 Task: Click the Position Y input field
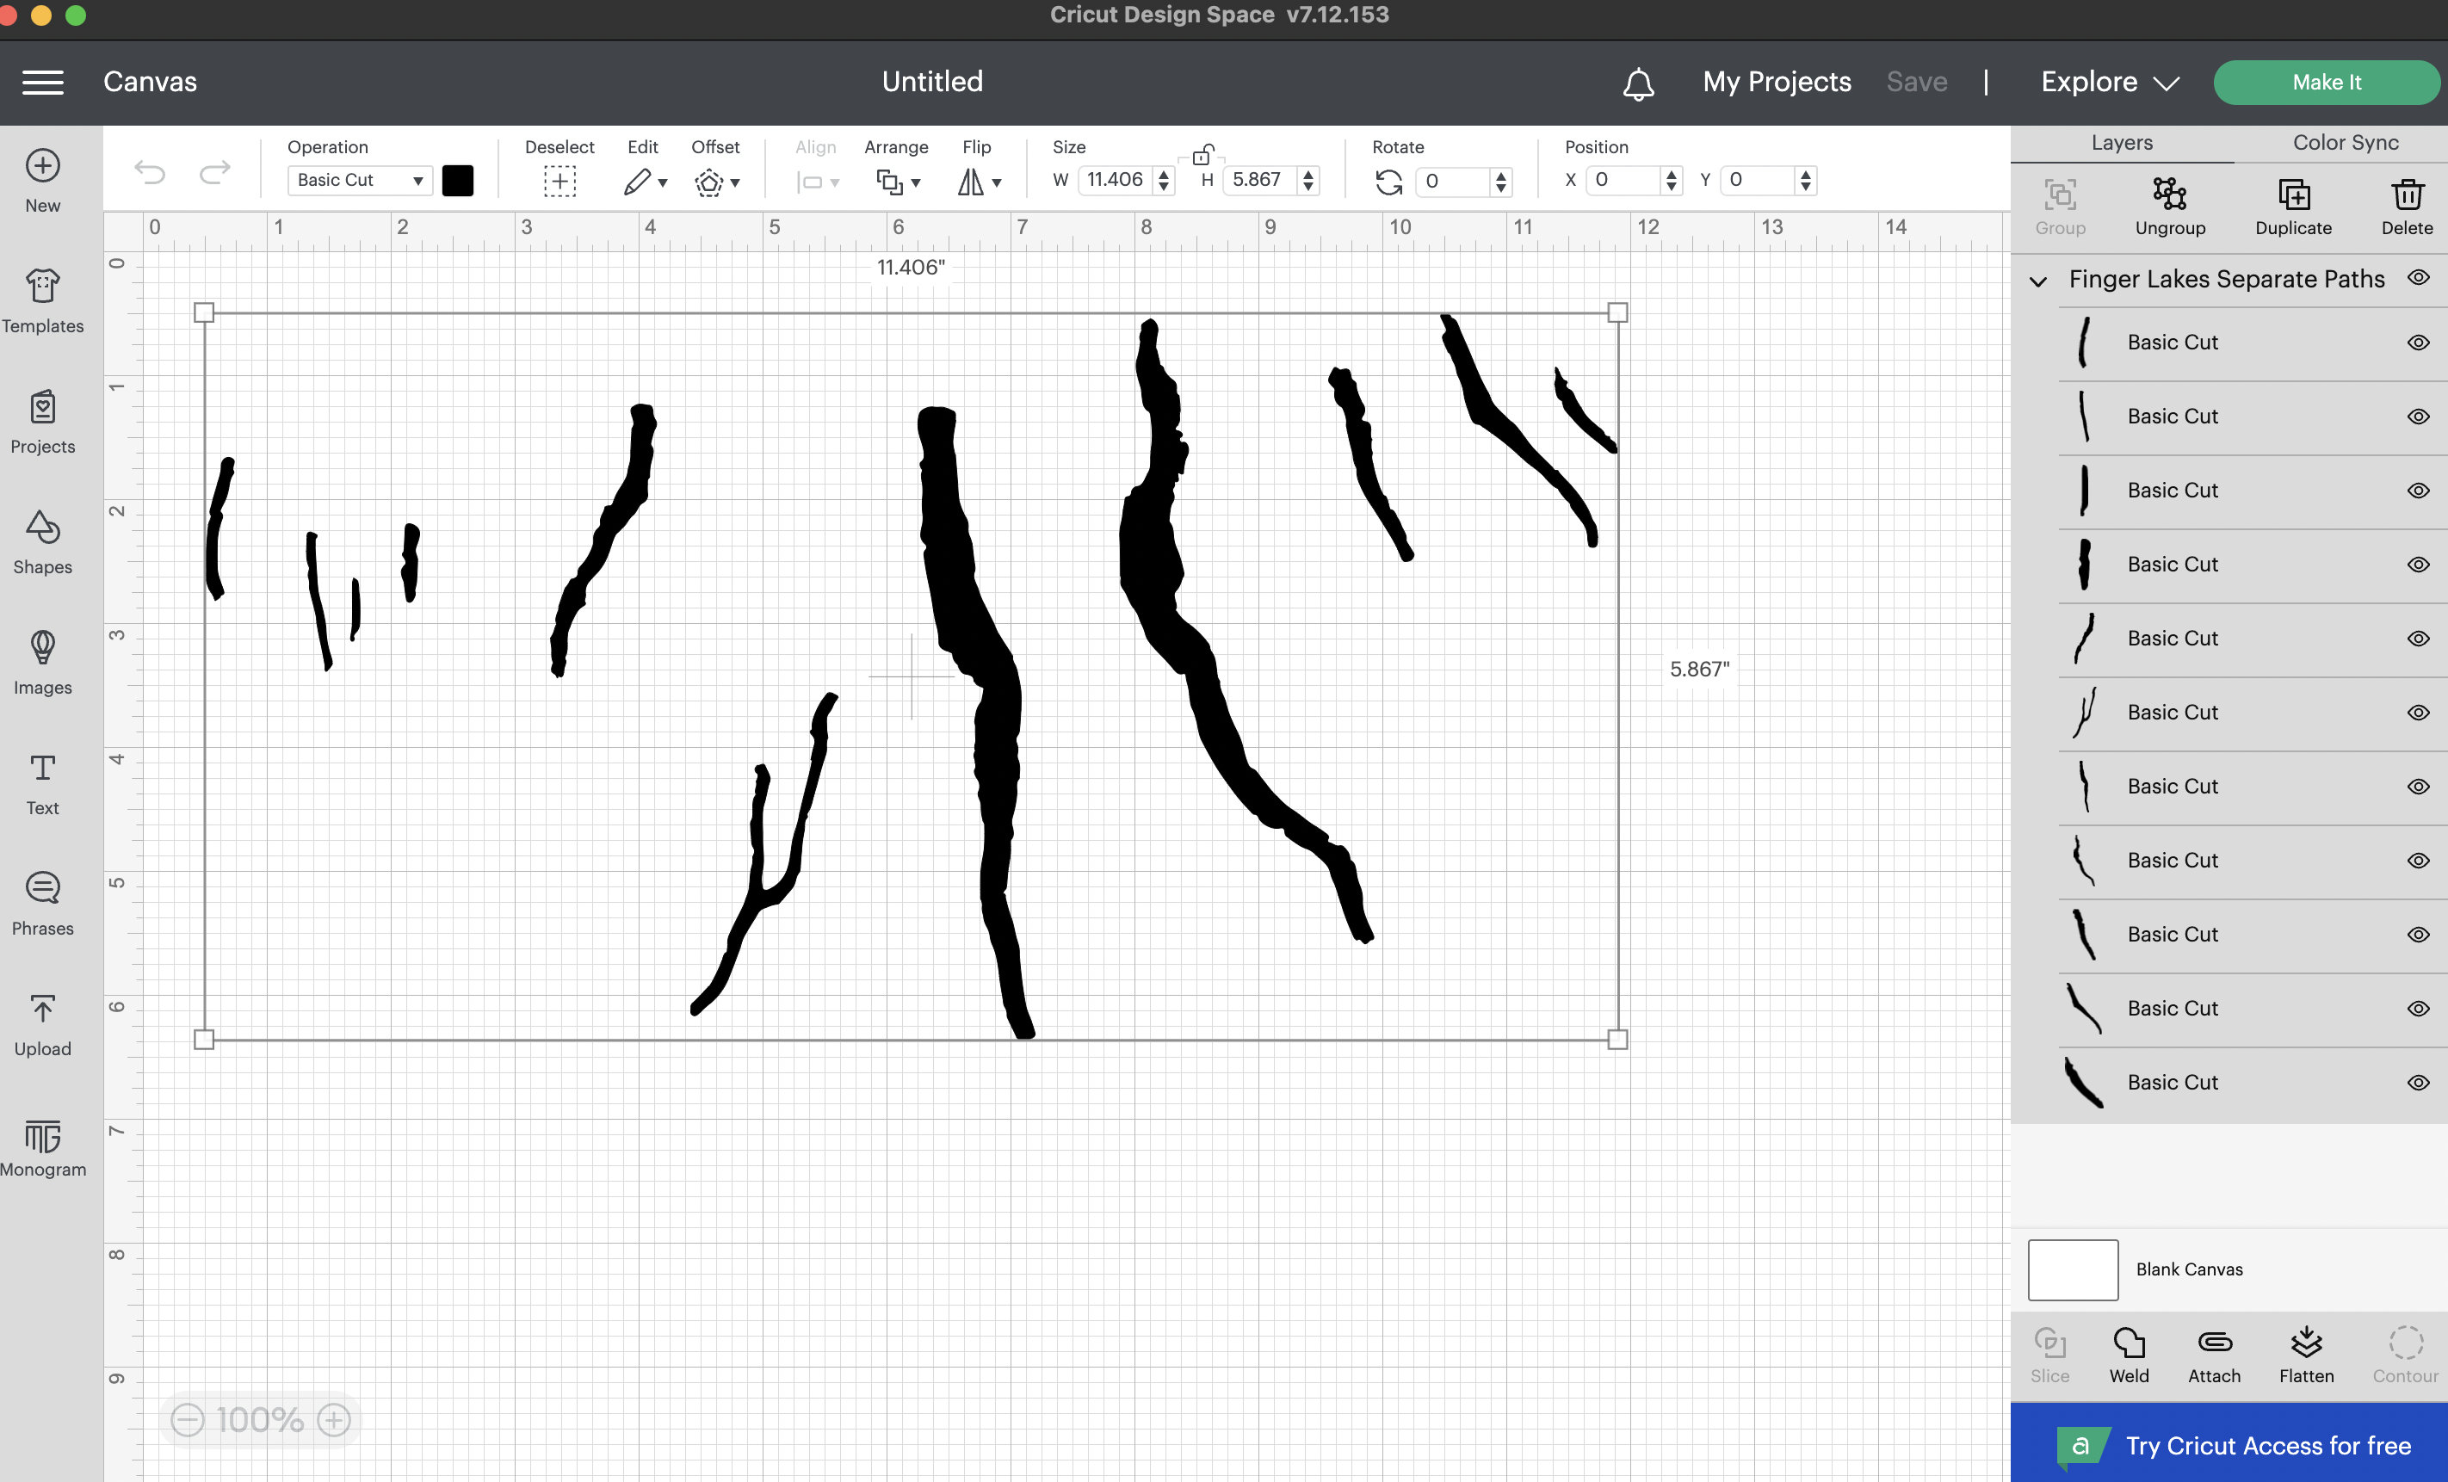pyautogui.click(x=1759, y=180)
